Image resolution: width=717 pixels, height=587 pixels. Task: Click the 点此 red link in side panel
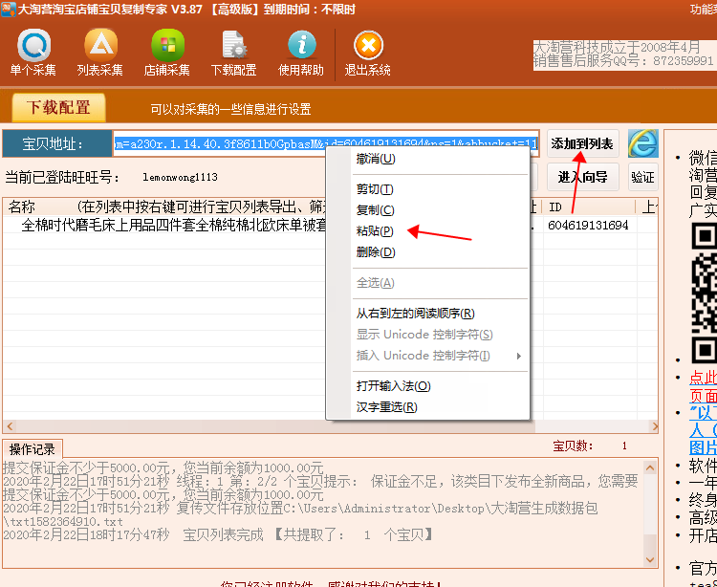[703, 378]
